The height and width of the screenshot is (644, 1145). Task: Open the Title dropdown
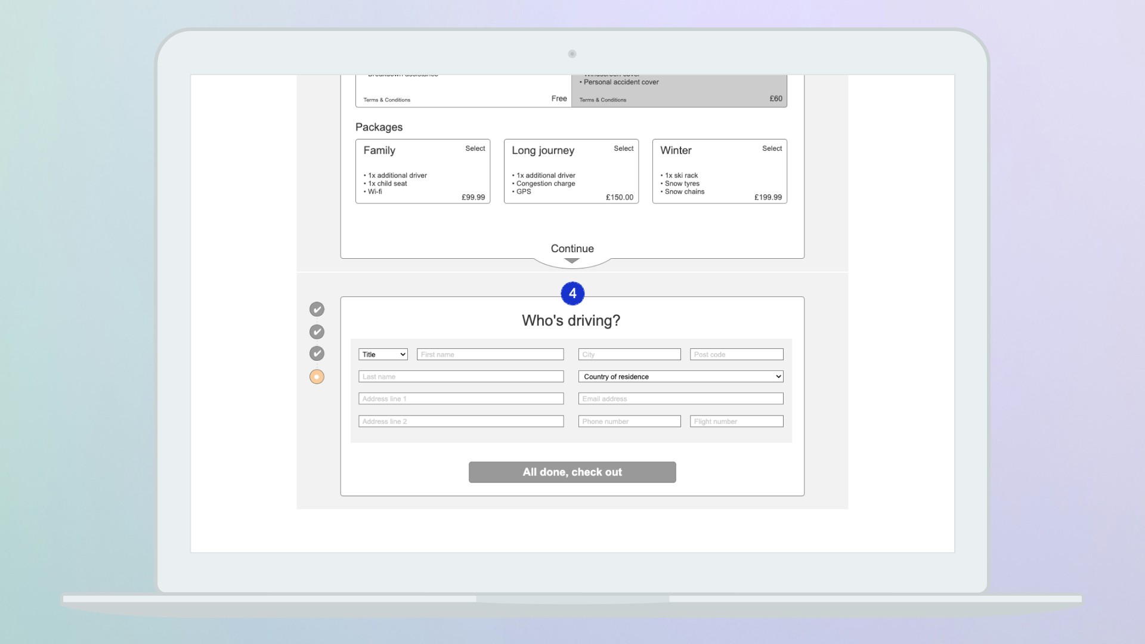click(x=383, y=354)
